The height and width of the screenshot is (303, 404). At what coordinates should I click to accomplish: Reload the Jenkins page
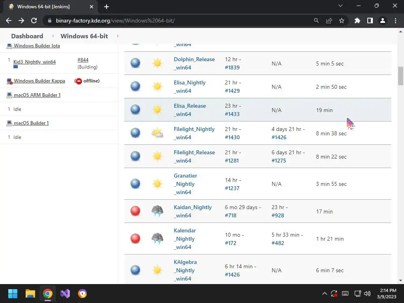(34, 21)
